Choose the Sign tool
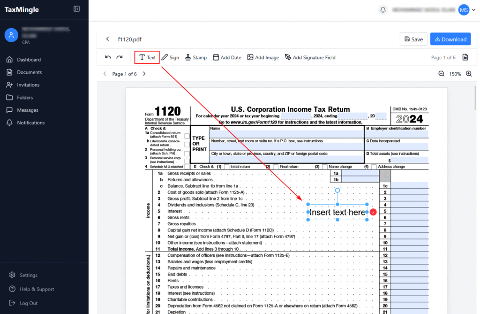Image resolution: width=480 pixels, height=314 pixels. point(170,57)
